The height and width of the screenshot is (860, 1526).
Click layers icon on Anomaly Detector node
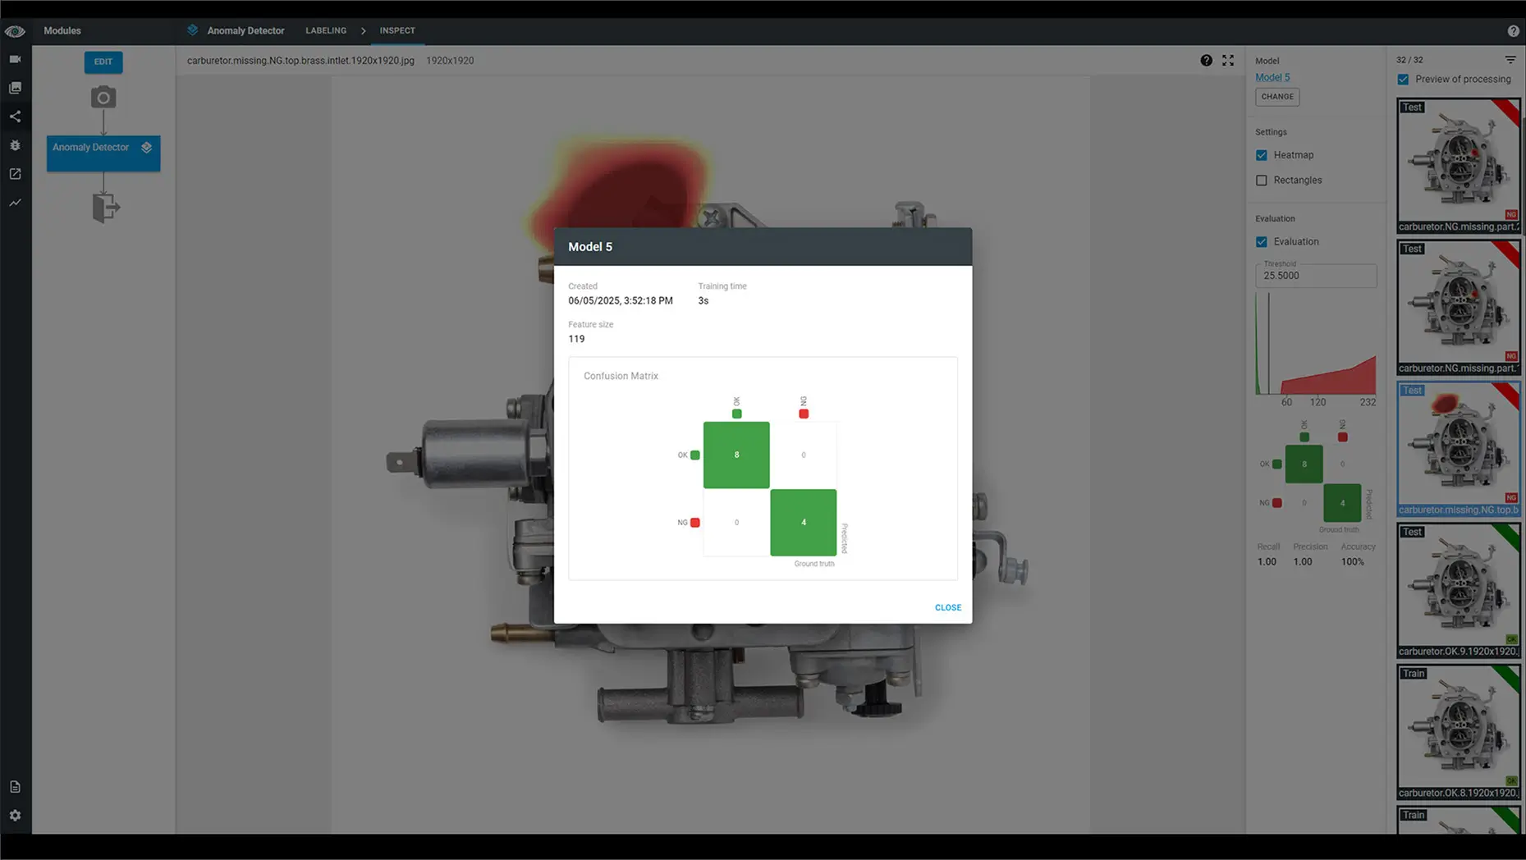(147, 148)
